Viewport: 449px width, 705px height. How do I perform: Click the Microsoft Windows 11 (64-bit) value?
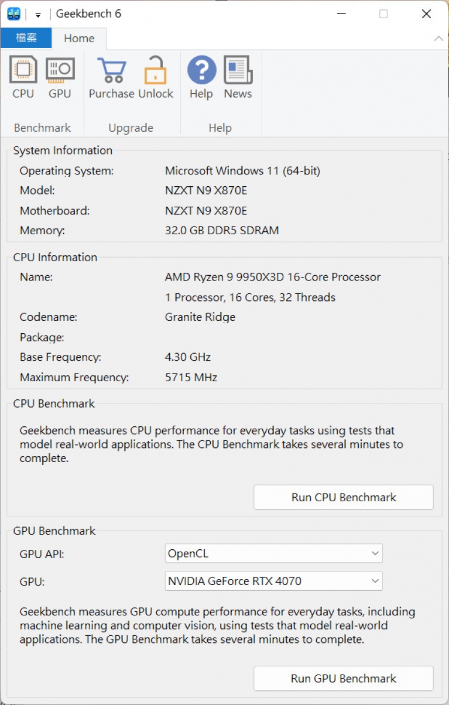[x=242, y=171]
